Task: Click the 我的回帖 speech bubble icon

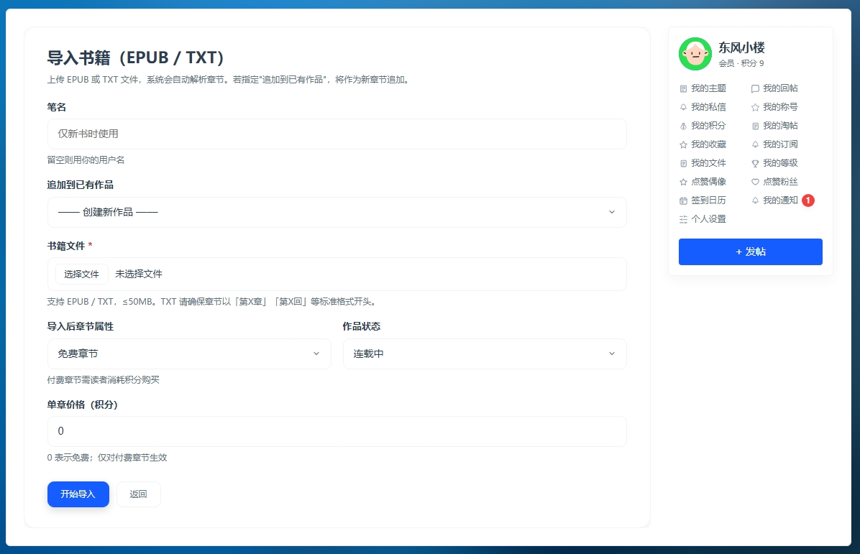Action: click(755, 89)
